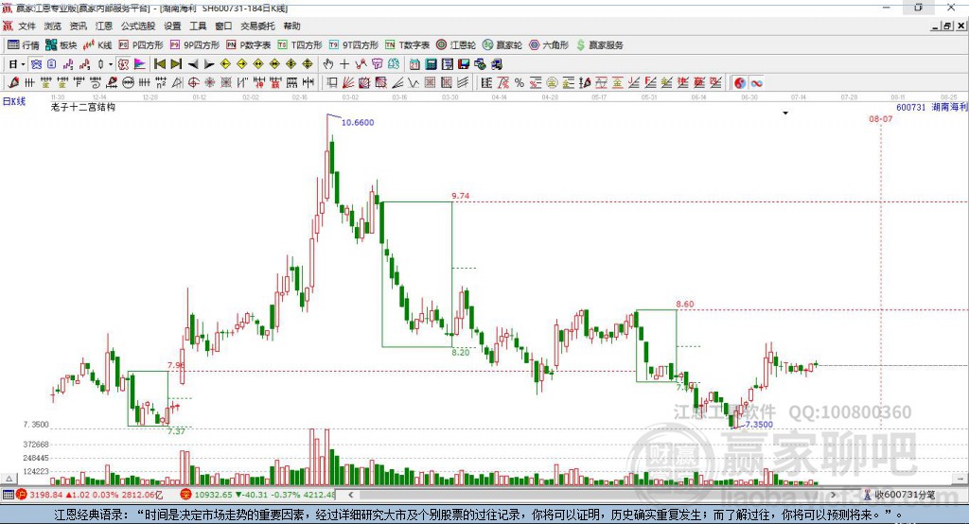Click the 老子十二宫结构 indicator title

point(83,107)
